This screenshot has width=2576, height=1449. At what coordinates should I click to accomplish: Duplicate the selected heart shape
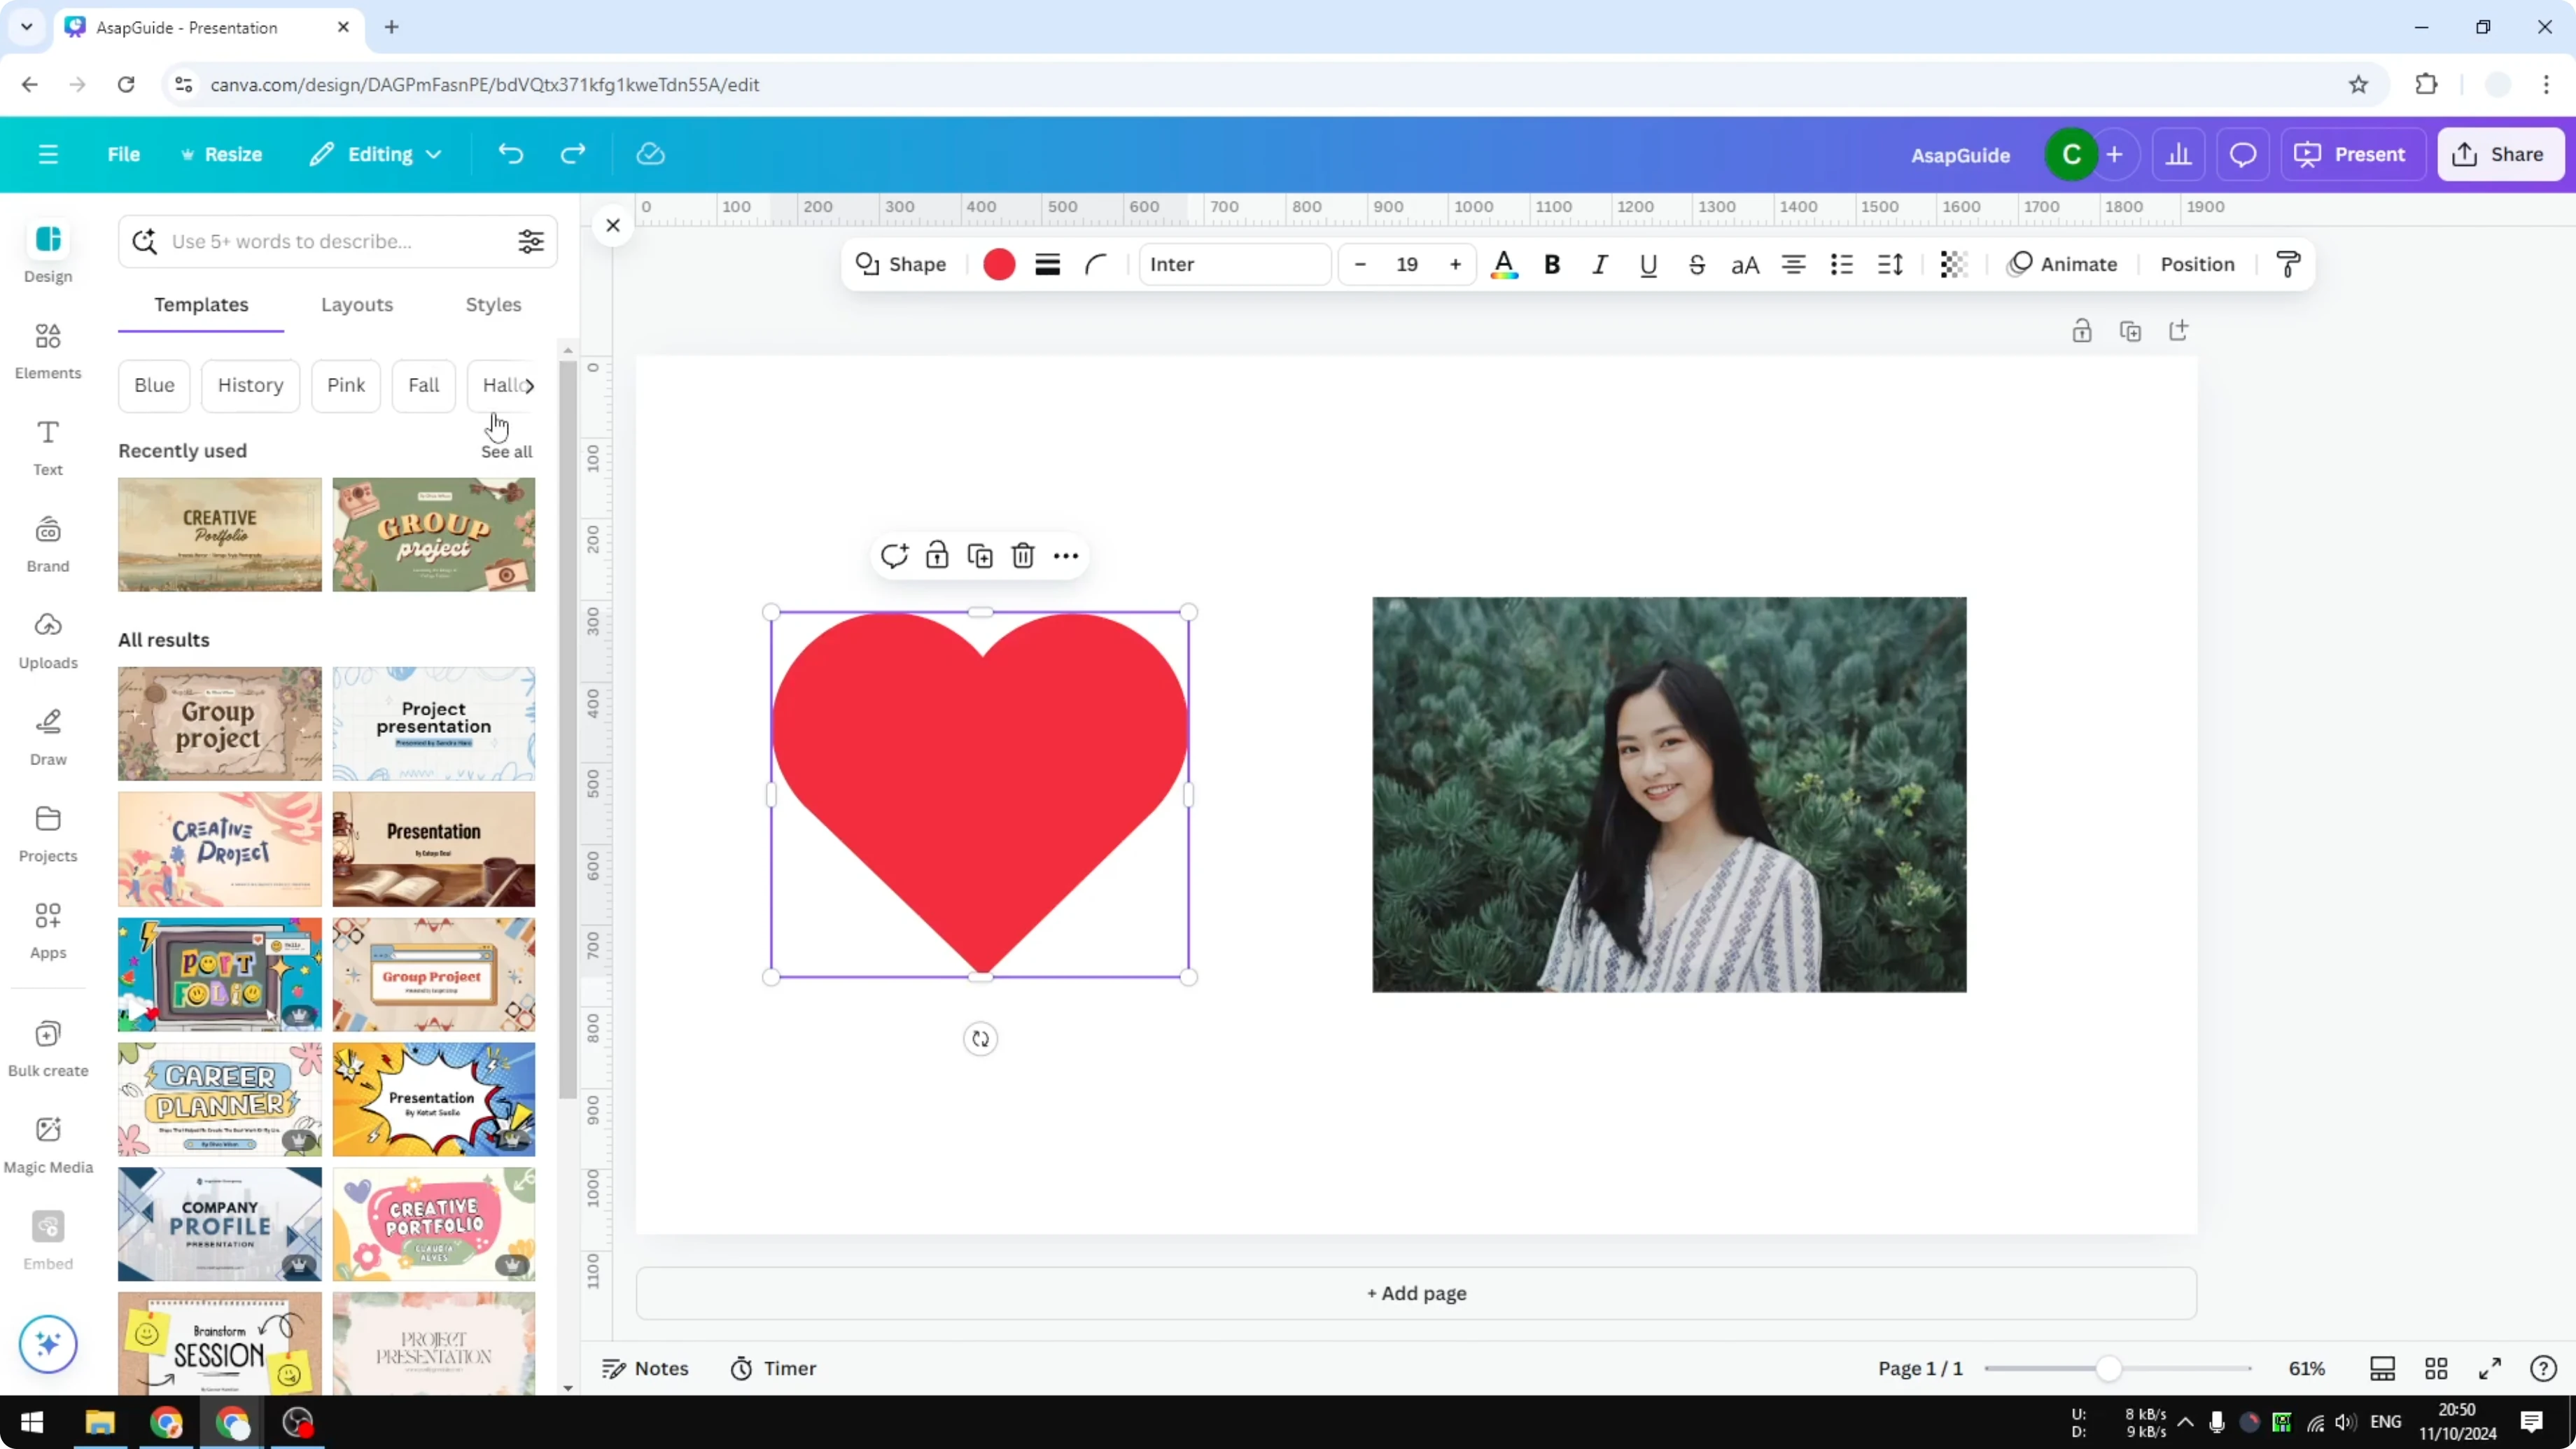(980, 556)
